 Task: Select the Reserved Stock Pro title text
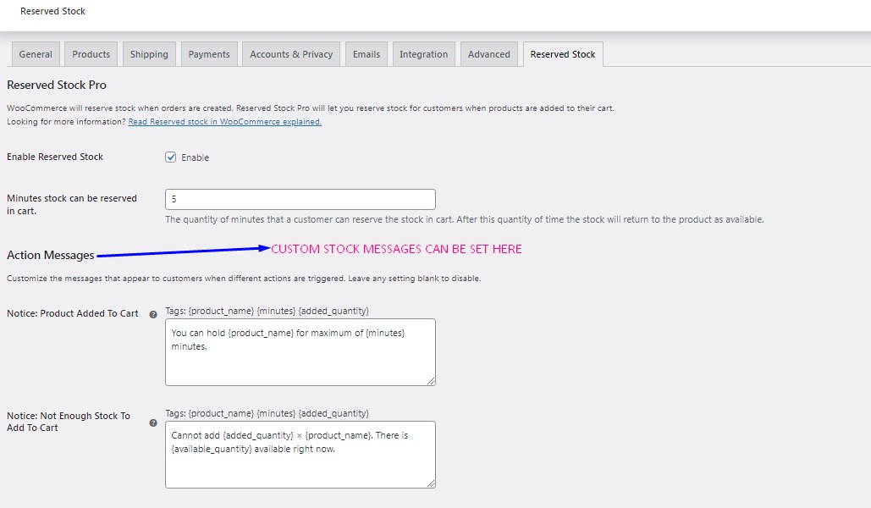[57, 85]
